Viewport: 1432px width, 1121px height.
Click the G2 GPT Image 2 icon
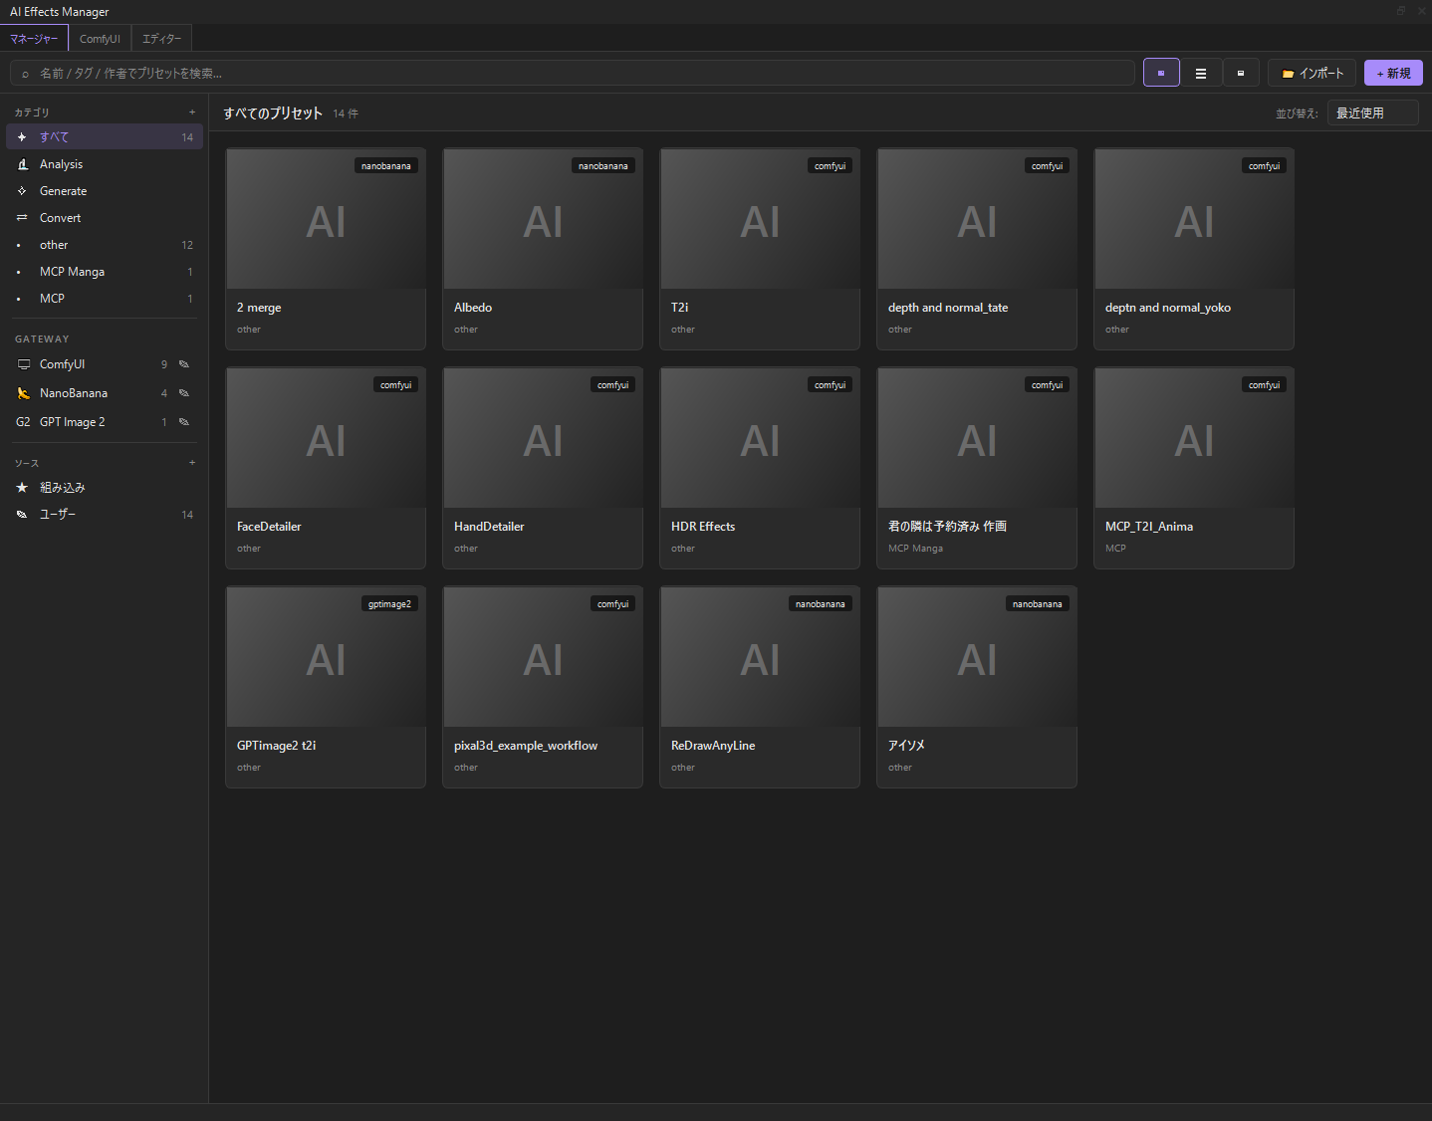coord(23,422)
